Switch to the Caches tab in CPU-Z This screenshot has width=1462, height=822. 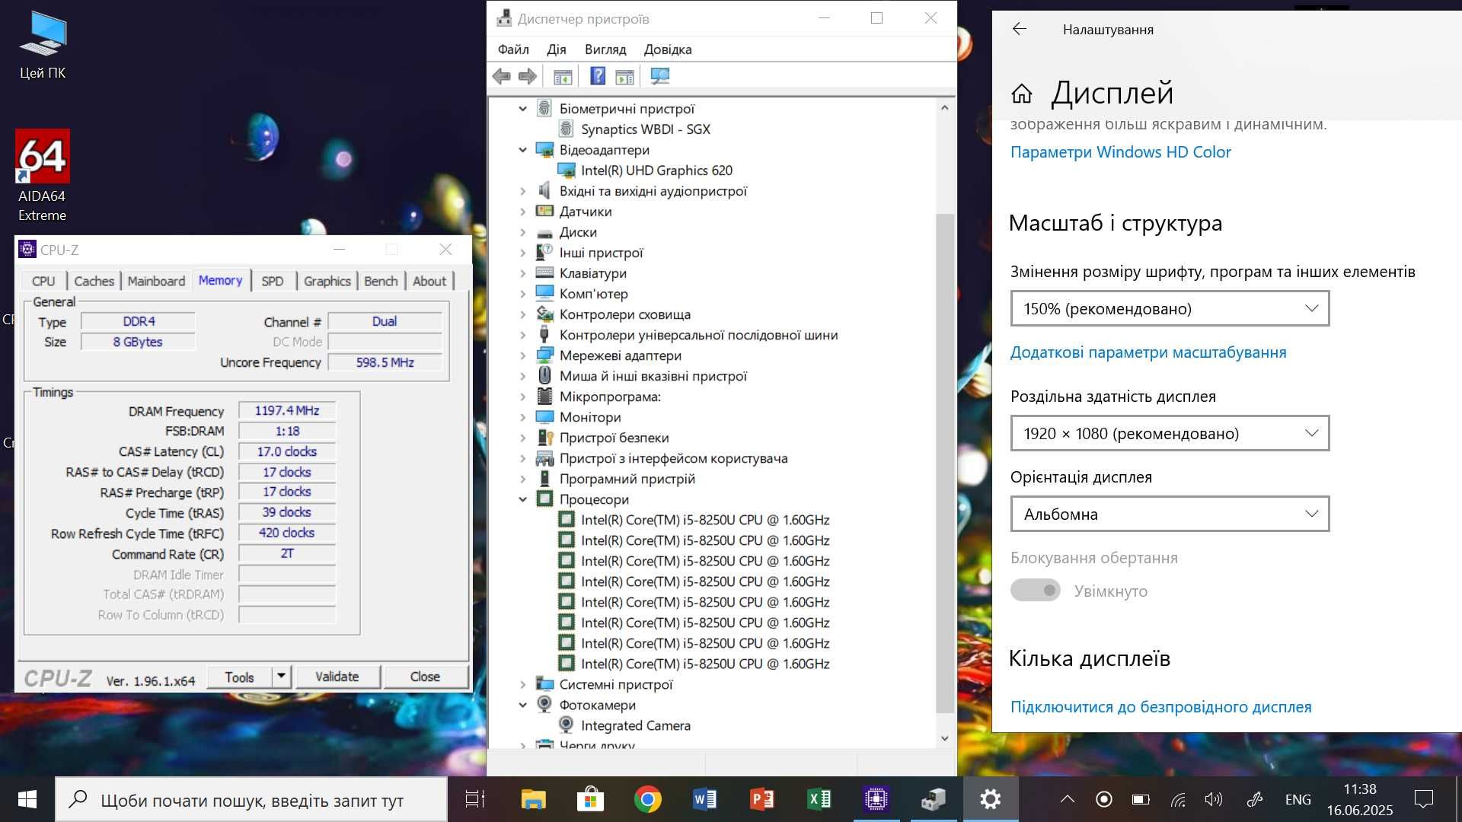coord(94,282)
